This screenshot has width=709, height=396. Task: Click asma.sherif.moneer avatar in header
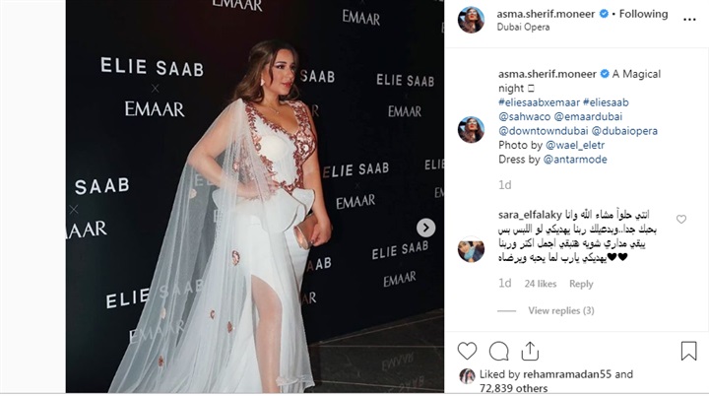coord(471,20)
